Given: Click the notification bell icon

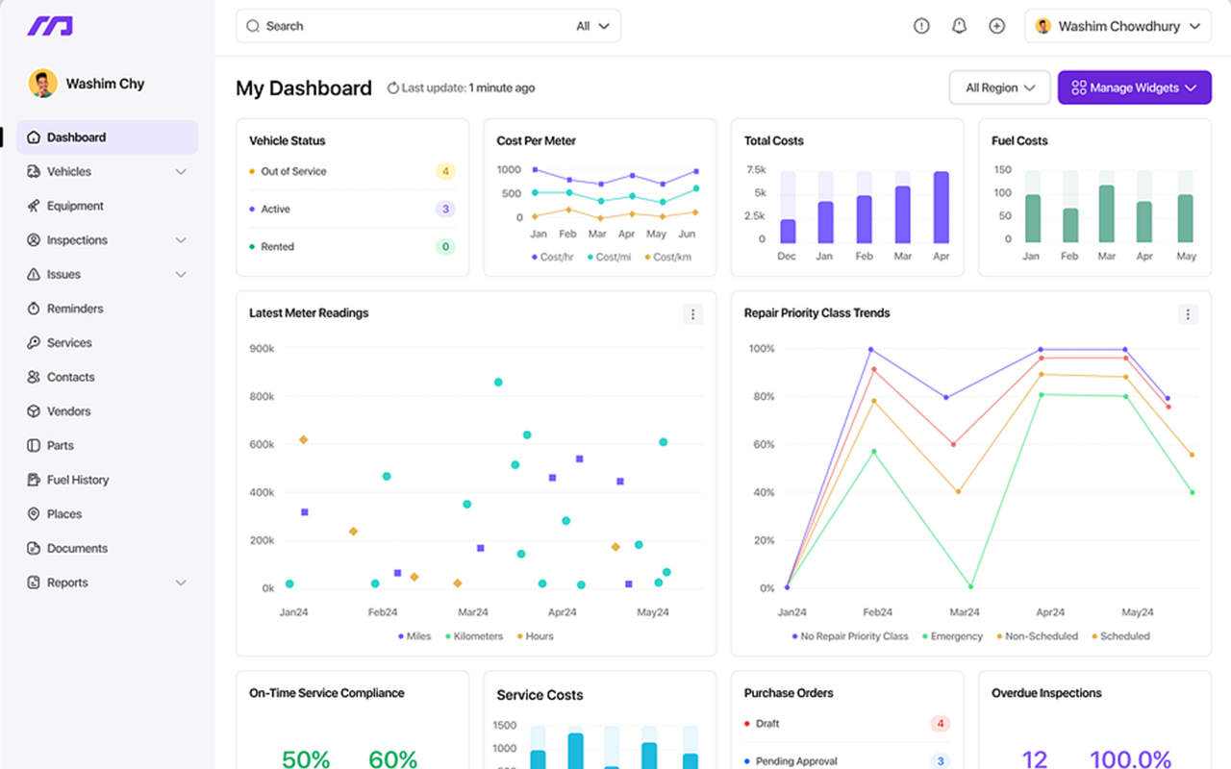Looking at the screenshot, I should click(x=959, y=27).
